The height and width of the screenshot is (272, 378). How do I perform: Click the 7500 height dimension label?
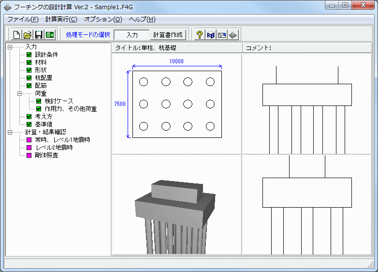pyautogui.click(x=120, y=104)
